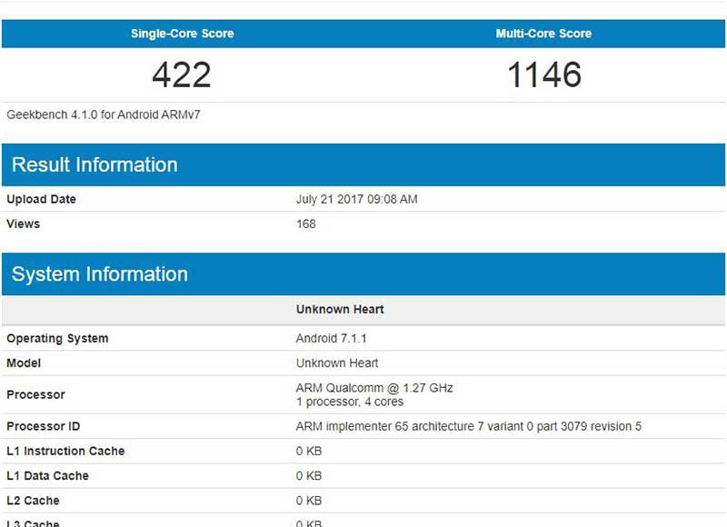Click the Views row label
This screenshot has height=527, width=727.
[x=24, y=224]
